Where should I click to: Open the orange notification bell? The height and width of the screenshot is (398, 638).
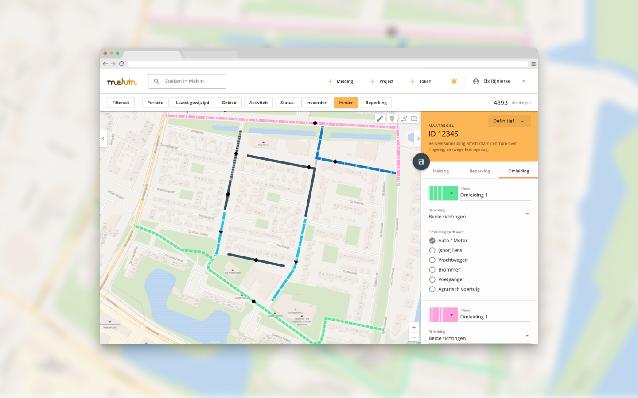pyautogui.click(x=454, y=81)
